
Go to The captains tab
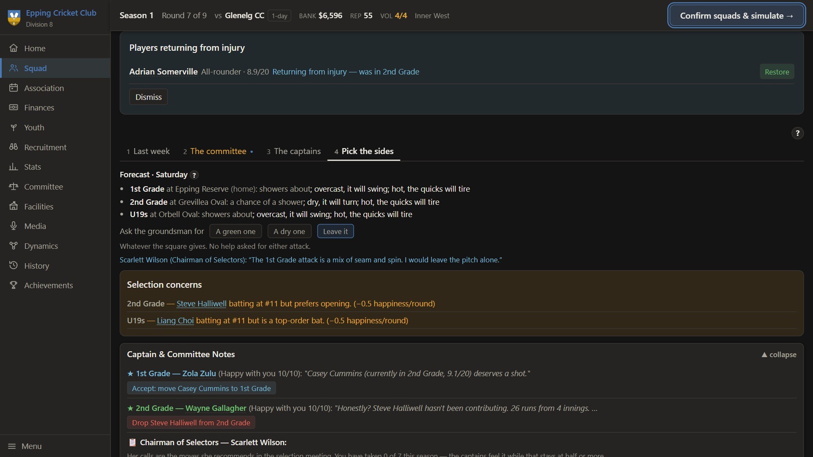293,151
